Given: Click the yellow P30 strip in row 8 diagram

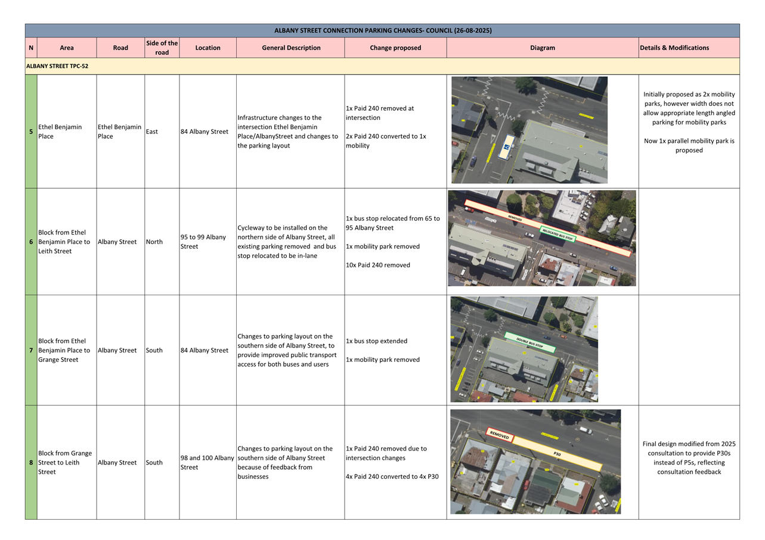Looking at the screenshot, I should [557, 454].
